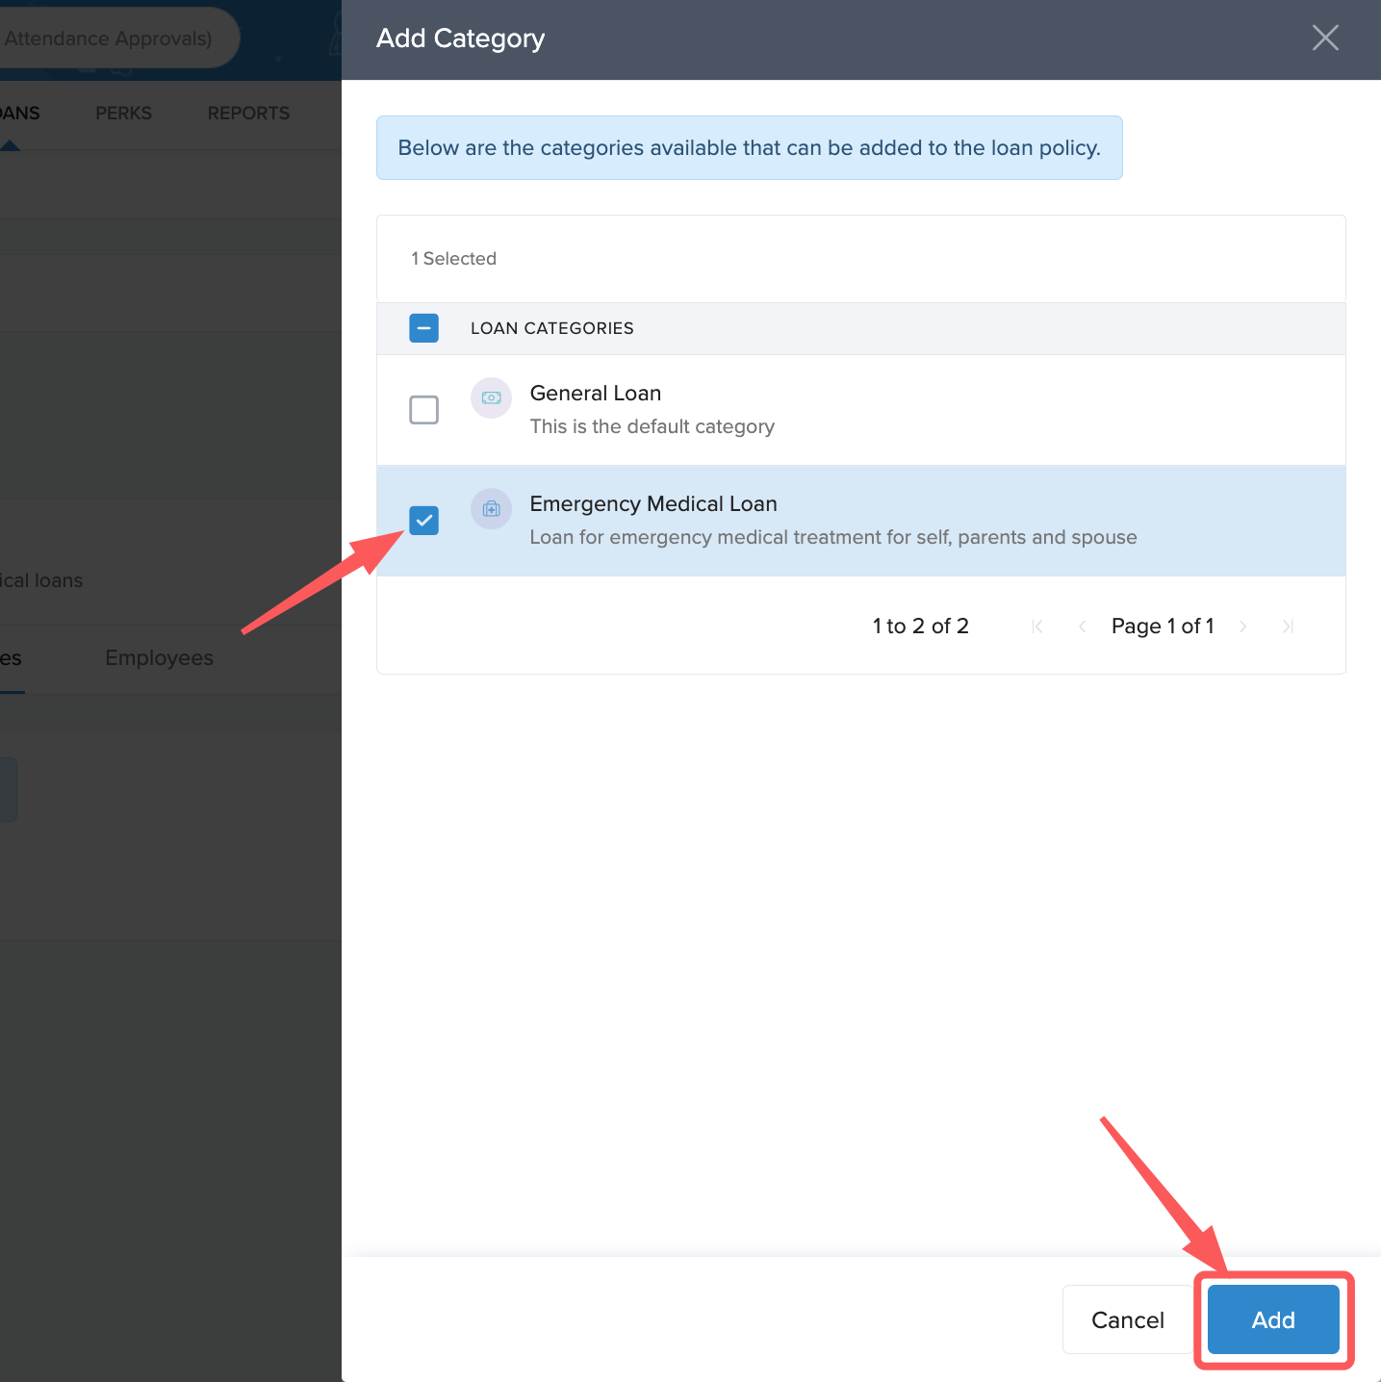
Task: Check the General Loan checkbox
Action: click(423, 410)
